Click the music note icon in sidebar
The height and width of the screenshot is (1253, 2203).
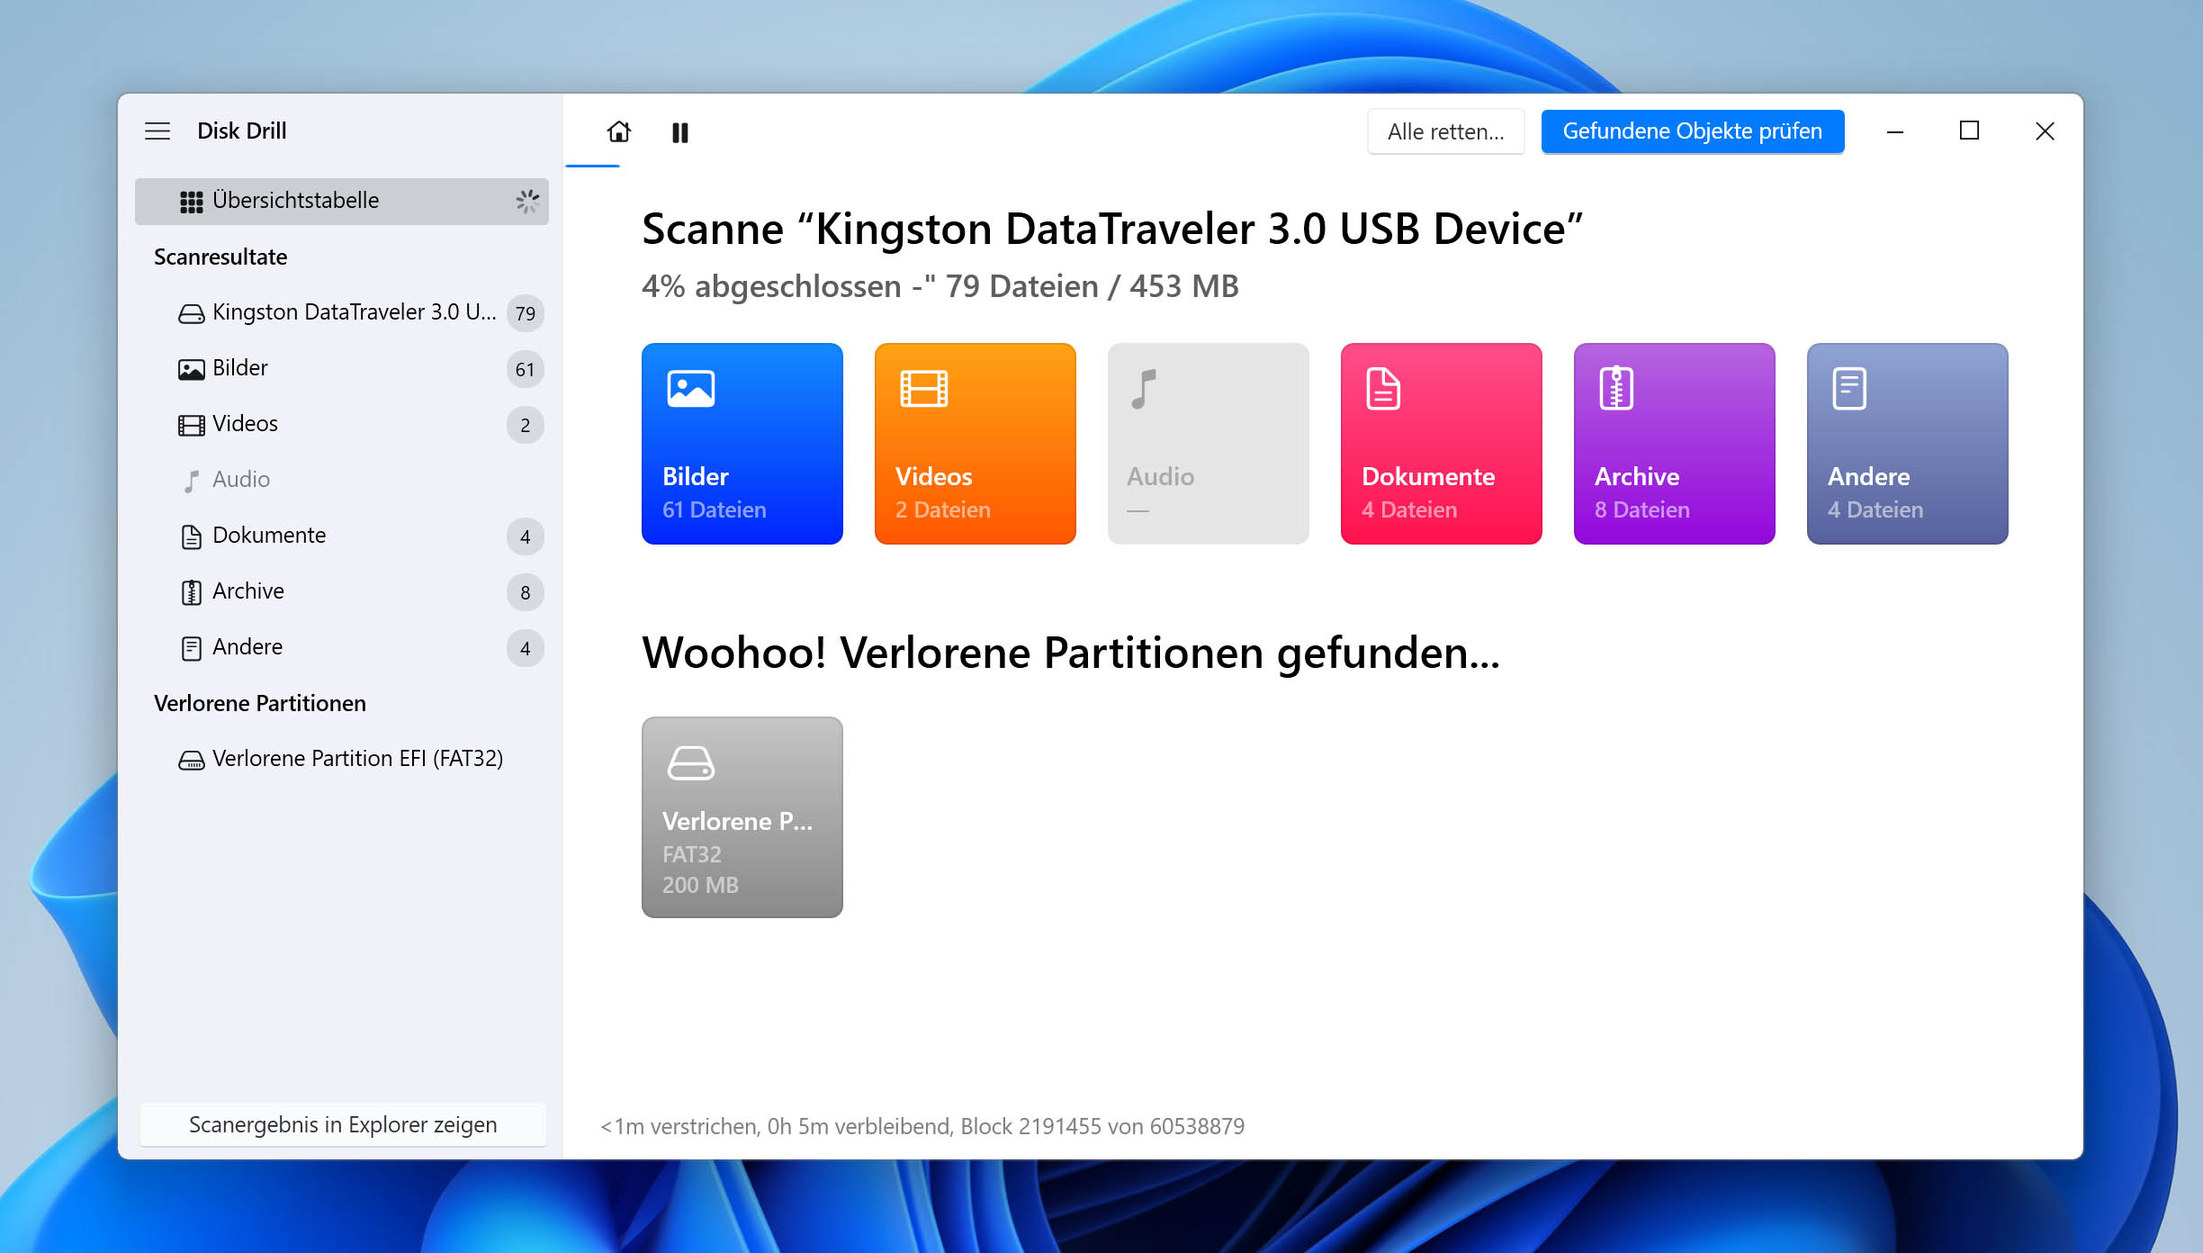tap(192, 482)
